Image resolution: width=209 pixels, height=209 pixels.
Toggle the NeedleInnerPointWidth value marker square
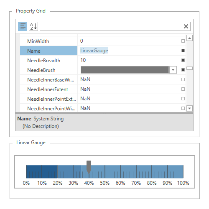[x=183, y=108]
